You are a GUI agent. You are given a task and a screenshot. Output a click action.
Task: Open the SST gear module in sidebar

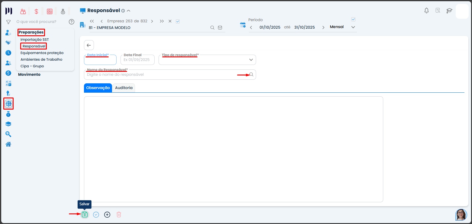8,104
